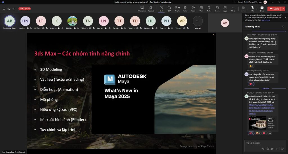Click the AV profile picture in title bar
Image resolution: width=288 pixels, height=154 pixels.
coord(265,2)
